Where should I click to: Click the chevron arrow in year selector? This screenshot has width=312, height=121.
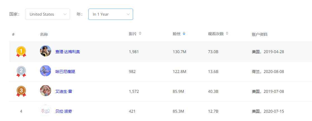pos(128,14)
